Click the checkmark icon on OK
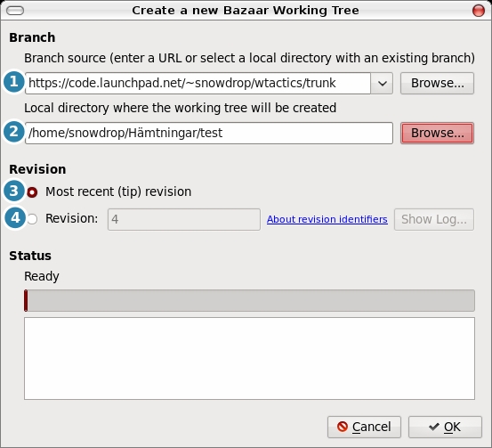This screenshot has height=448, width=492. (434, 427)
